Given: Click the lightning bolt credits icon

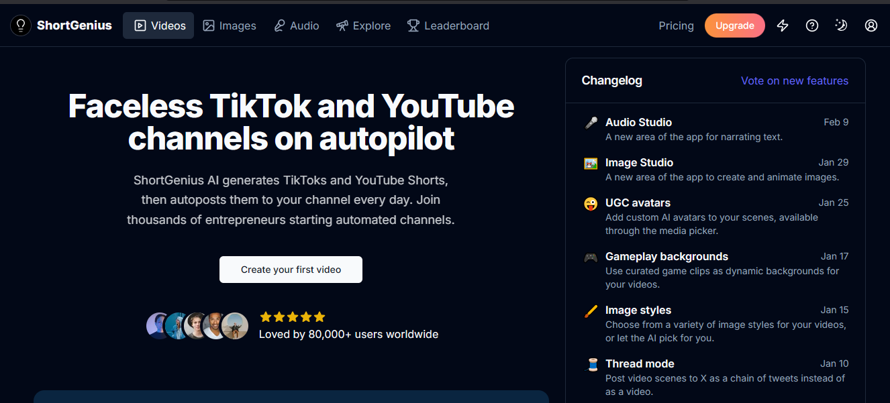Looking at the screenshot, I should [783, 25].
